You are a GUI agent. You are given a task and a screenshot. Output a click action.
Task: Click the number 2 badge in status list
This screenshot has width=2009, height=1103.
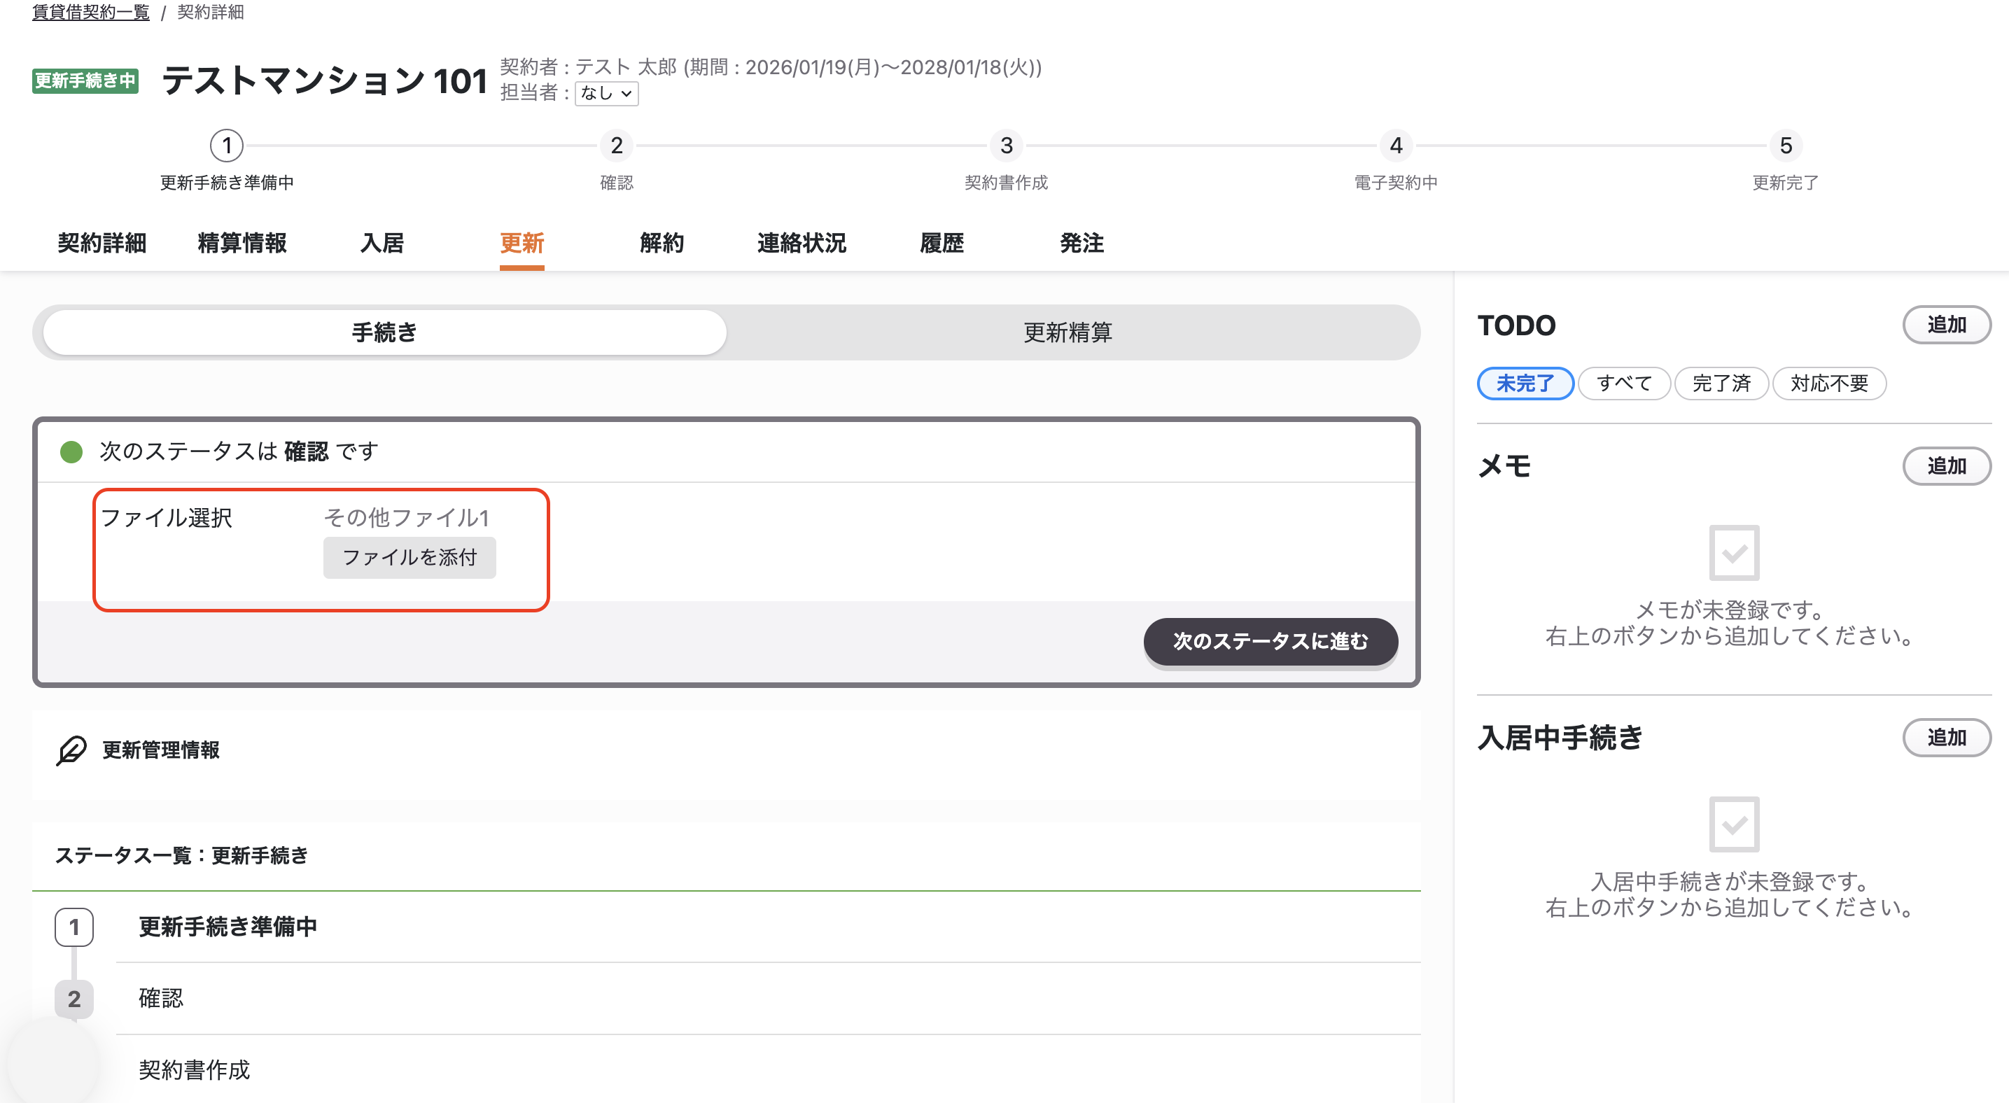[x=74, y=999]
